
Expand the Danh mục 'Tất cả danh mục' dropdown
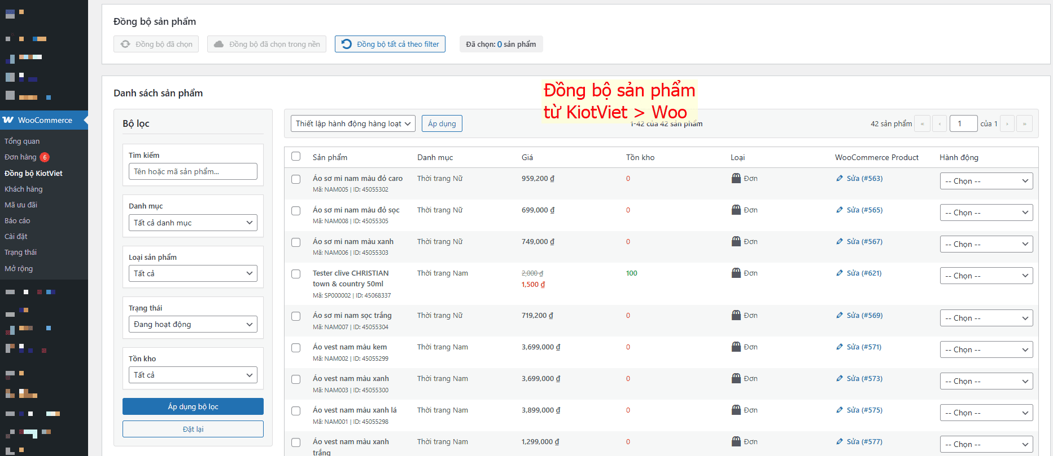pyautogui.click(x=193, y=223)
